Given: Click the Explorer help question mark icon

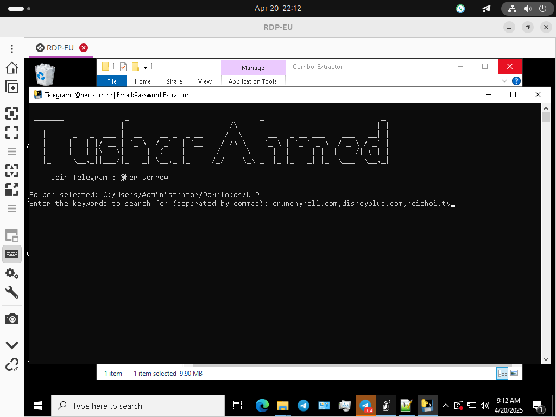Looking at the screenshot, I should pyautogui.click(x=516, y=81).
